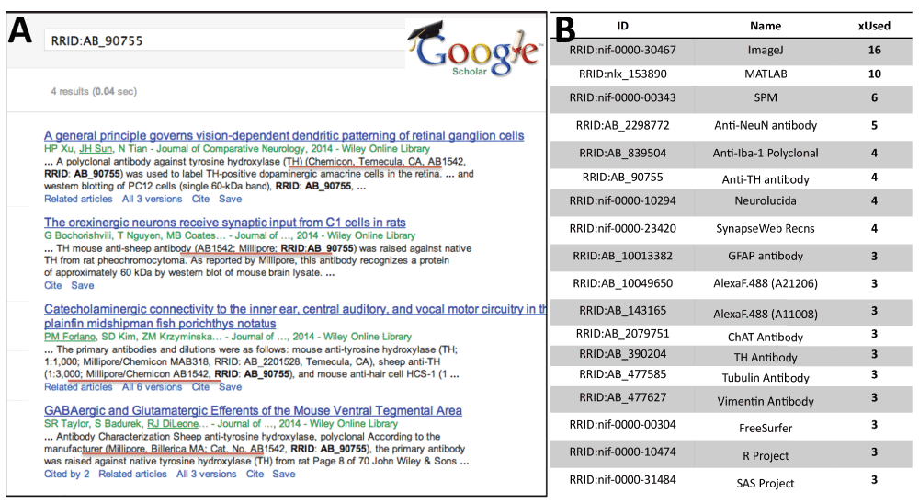Select cell 'RRID:nif-0000-00343'
Viewport: 919px width, 504px height.
pyautogui.click(x=622, y=97)
